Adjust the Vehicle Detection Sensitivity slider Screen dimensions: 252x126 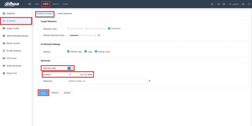pyautogui.click(x=82, y=35)
